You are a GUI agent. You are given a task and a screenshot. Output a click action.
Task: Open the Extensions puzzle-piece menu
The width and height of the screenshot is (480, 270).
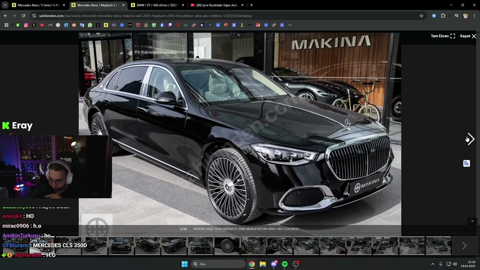(443, 16)
